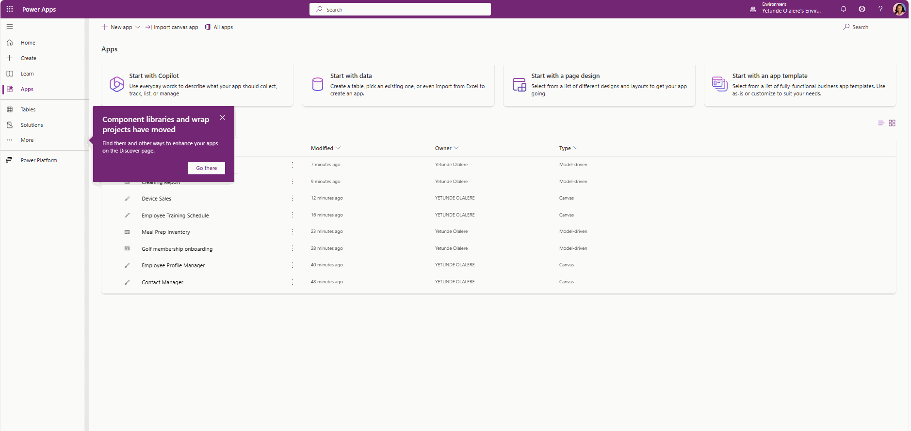Click Import canvas app button
The width and height of the screenshot is (911, 431).
172,27
